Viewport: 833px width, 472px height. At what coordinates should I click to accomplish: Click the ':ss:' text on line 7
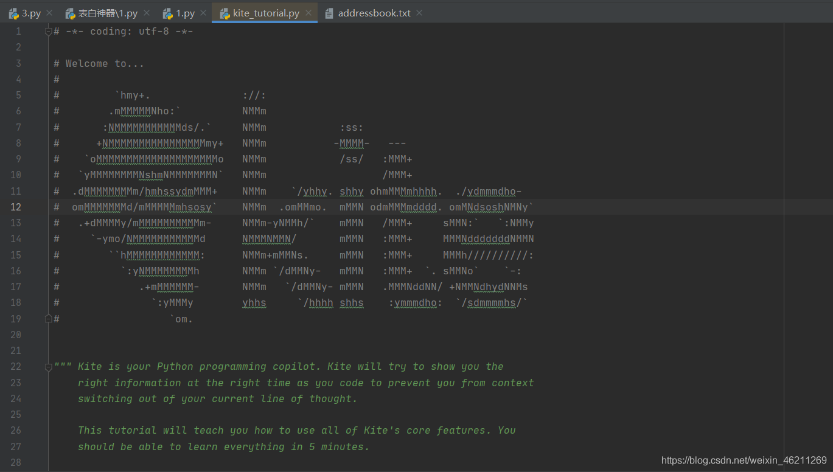[x=352, y=127]
